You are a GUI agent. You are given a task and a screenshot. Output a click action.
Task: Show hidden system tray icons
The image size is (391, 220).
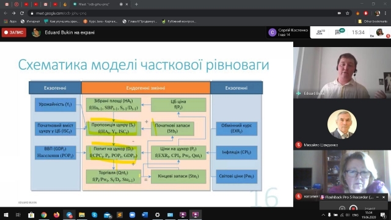(x=323, y=215)
